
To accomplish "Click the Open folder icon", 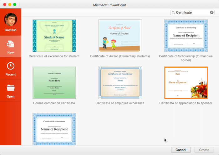I will point(11,88).
